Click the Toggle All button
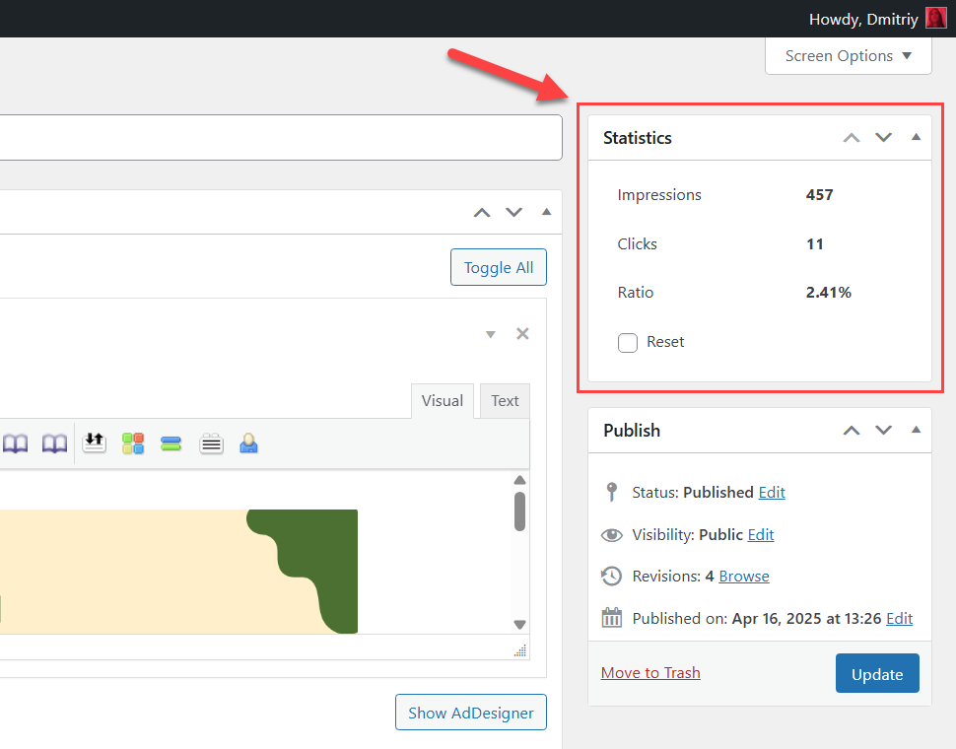Screen dimensions: 956x749 click(x=499, y=267)
